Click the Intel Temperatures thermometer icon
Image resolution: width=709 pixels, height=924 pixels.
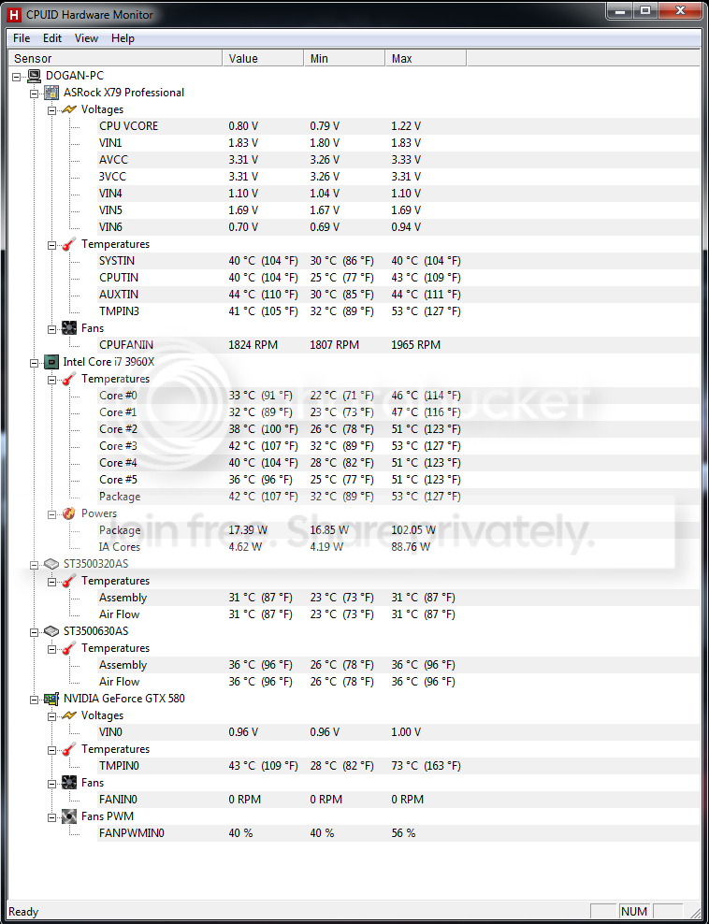[x=69, y=379]
